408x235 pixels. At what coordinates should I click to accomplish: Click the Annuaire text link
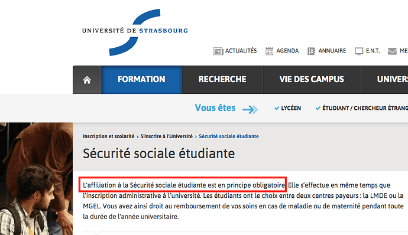pyautogui.click(x=332, y=51)
